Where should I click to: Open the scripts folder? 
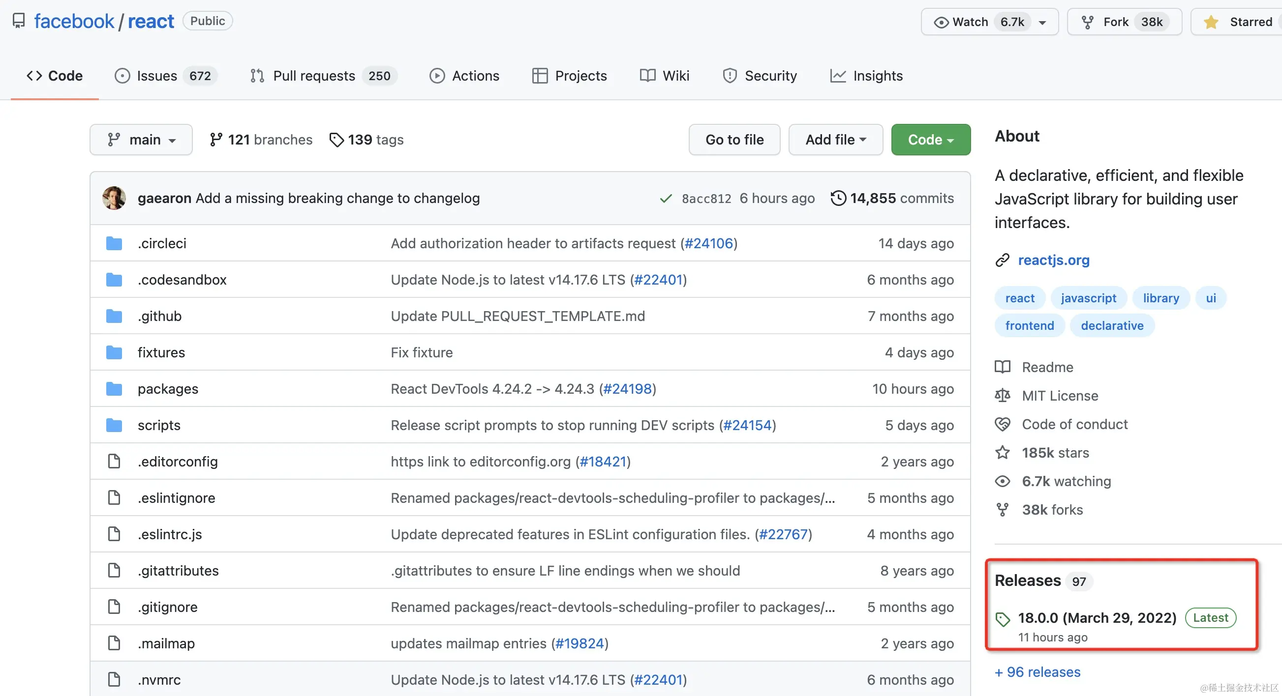pos(159,425)
